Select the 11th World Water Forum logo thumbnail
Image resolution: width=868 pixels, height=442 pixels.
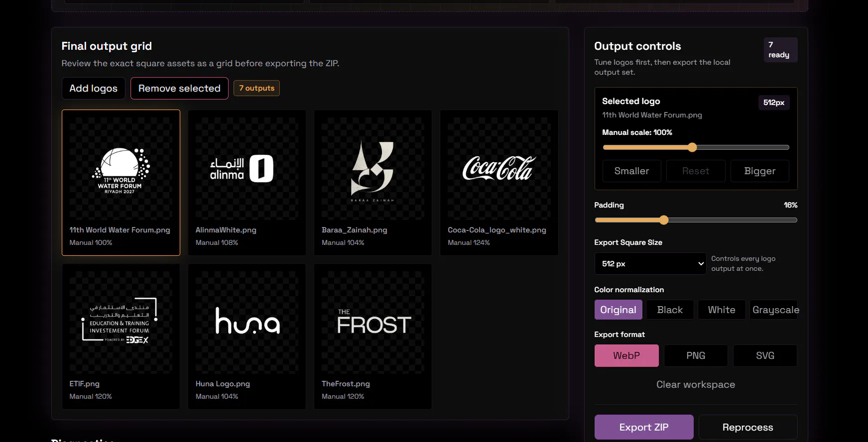click(x=121, y=169)
